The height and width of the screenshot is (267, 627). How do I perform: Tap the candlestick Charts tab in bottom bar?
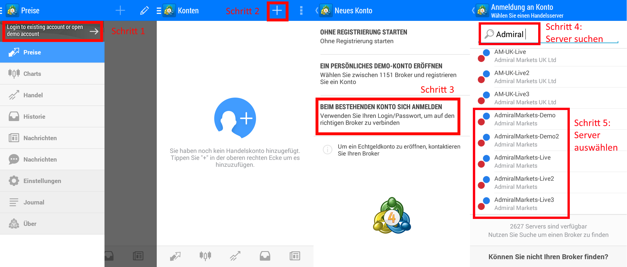tap(205, 256)
